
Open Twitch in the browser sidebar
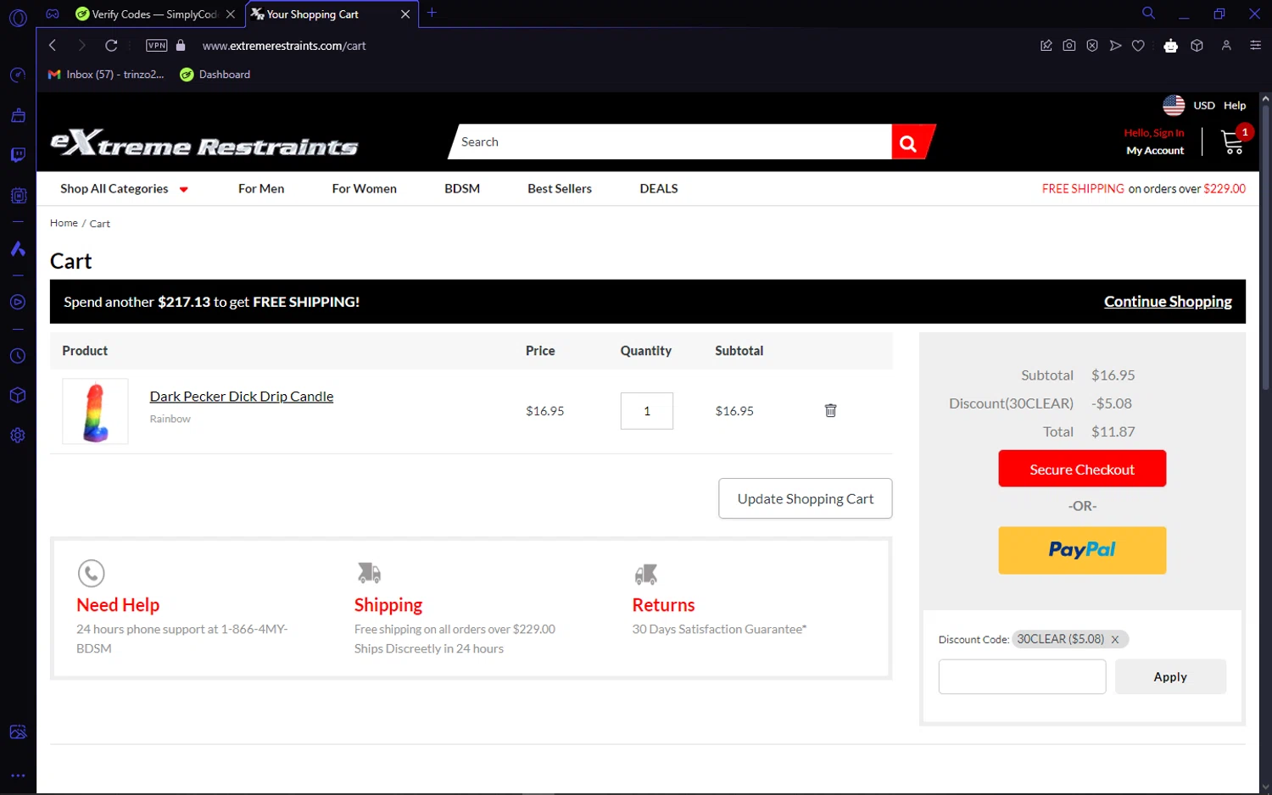click(18, 155)
